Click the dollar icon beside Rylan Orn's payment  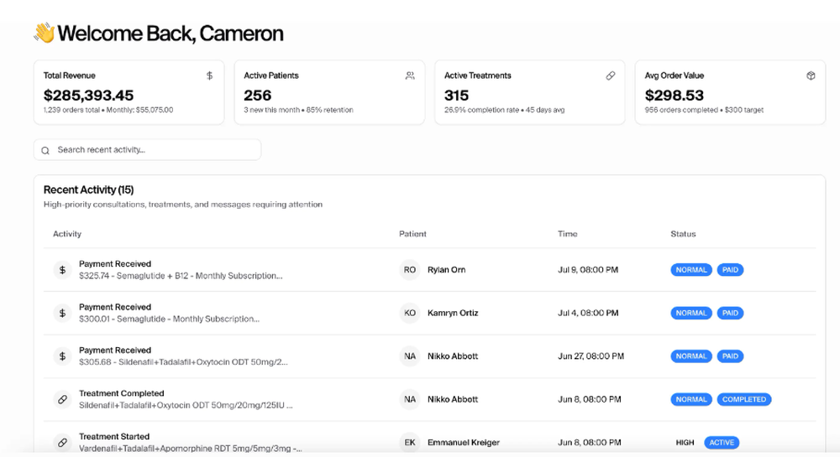62,270
